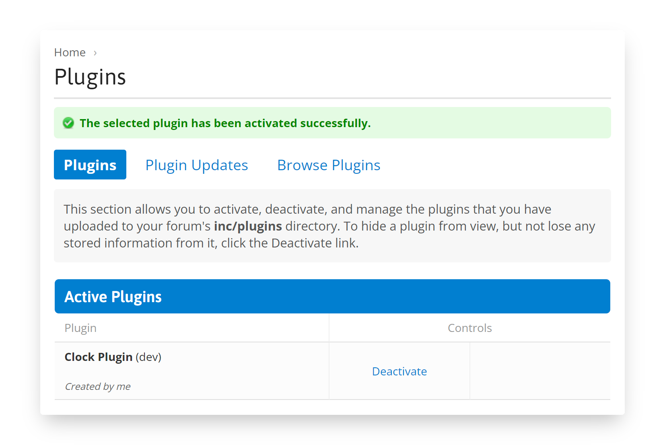Click the breadcrumb chevron after Home
Image resolution: width=665 pixels, height=445 pixels.
(95, 52)
